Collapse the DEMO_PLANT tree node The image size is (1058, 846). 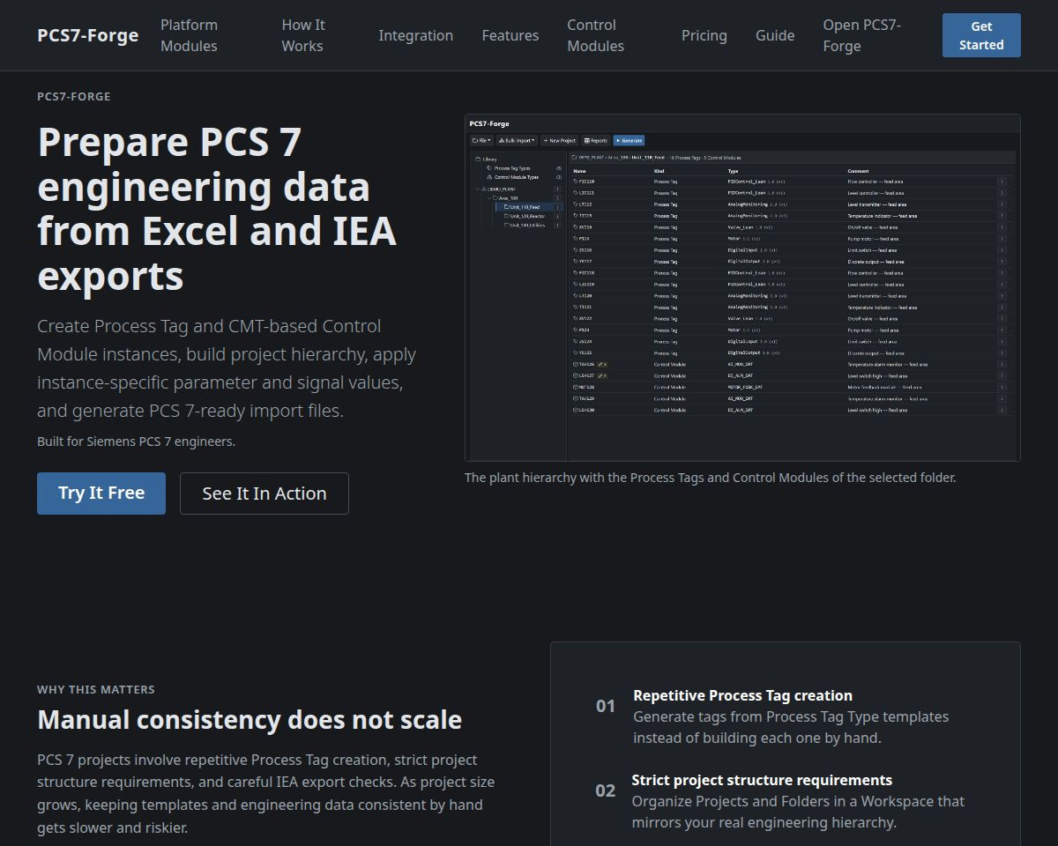(x=478, y=189)
